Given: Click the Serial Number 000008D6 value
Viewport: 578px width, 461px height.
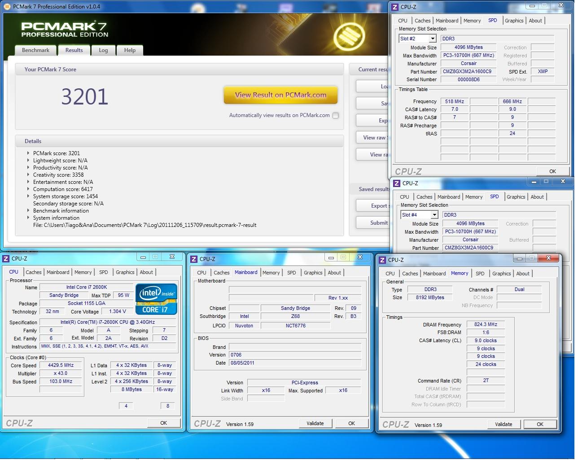Looking at the screenshot, I should 469,79.
